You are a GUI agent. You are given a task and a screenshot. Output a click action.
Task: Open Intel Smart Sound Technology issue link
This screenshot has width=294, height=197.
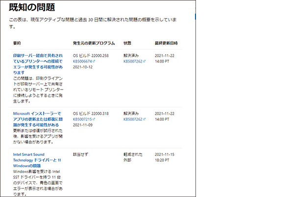point(37,160)
